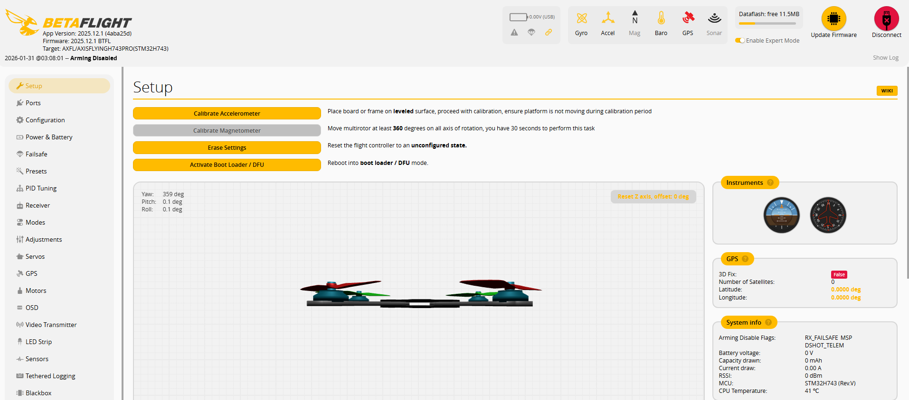Open the Motors tab in sidebar

[x=36, y=291]
